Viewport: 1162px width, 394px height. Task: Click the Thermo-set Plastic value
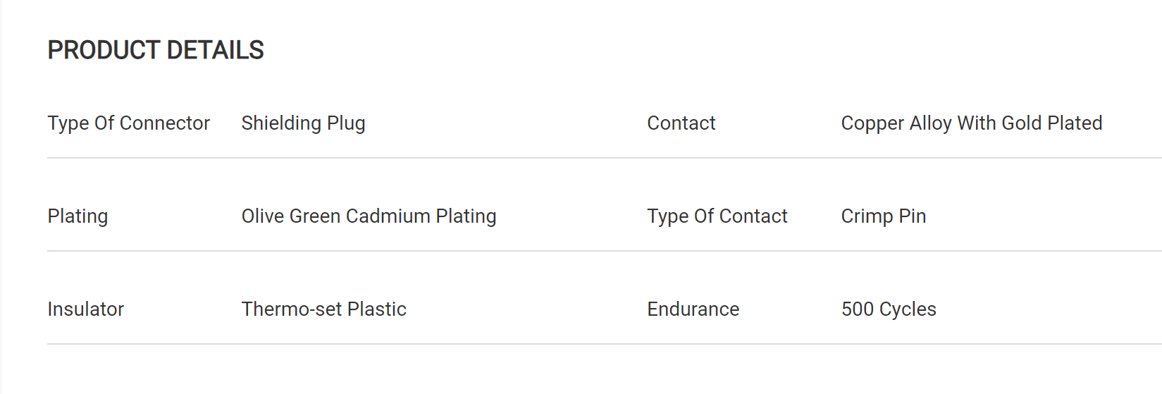[323, 309]
